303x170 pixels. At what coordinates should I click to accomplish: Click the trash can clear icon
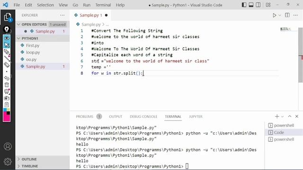pyautogui.click(x=7, y=85)
